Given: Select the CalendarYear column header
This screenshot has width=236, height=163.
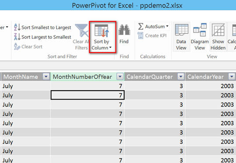Looking at the screenshot, I should (x=211, y=77).
